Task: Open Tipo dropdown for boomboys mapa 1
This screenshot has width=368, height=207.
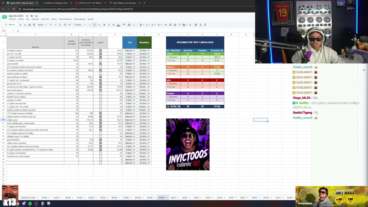Action: (130, 51)
